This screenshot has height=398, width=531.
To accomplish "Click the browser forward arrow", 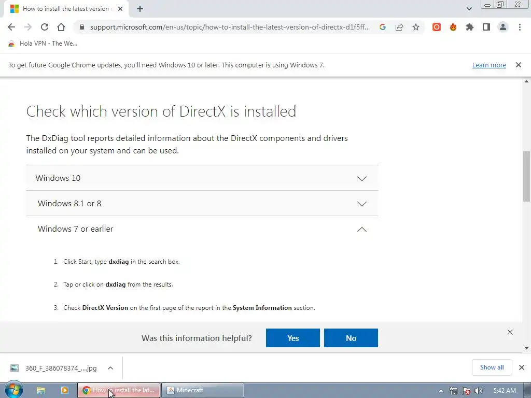I will 28,27.
